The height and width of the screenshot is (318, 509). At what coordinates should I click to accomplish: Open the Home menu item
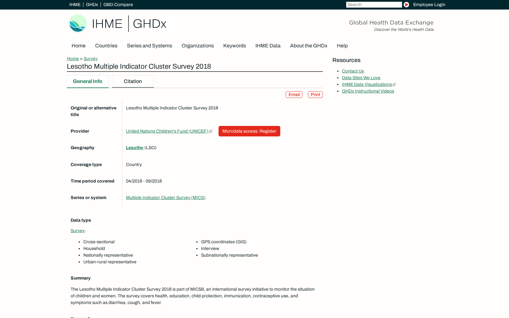[x=79, y=46]
